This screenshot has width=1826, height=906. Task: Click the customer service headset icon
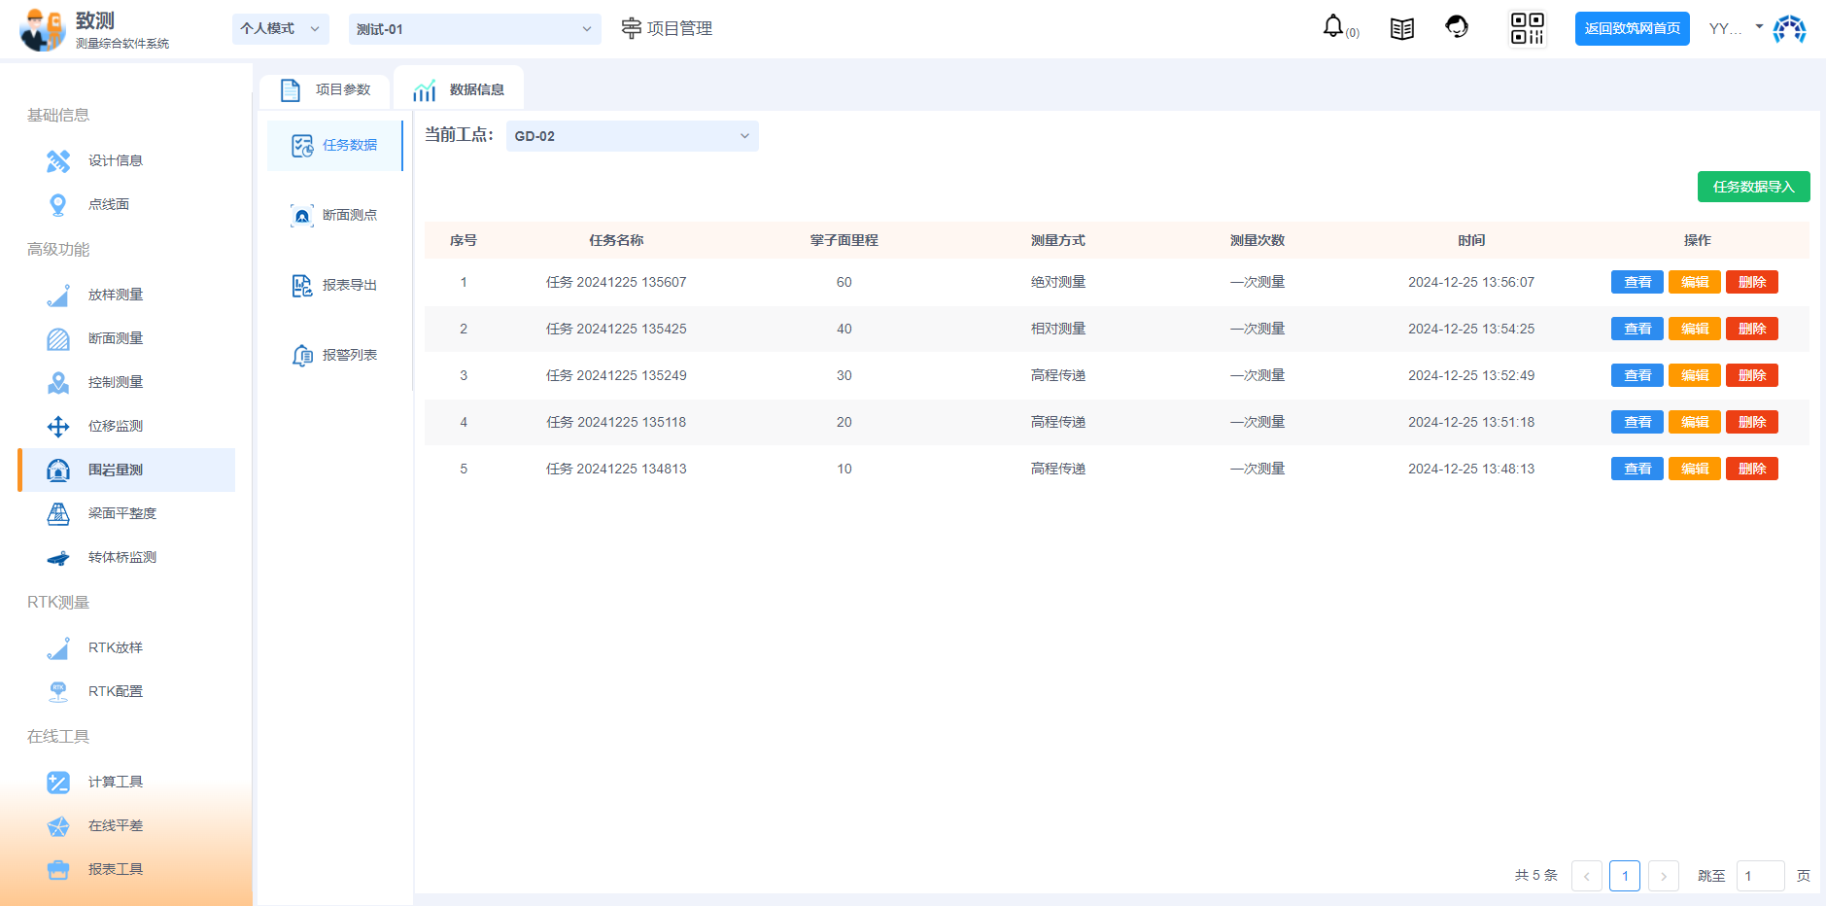[x=1456, y=27]
